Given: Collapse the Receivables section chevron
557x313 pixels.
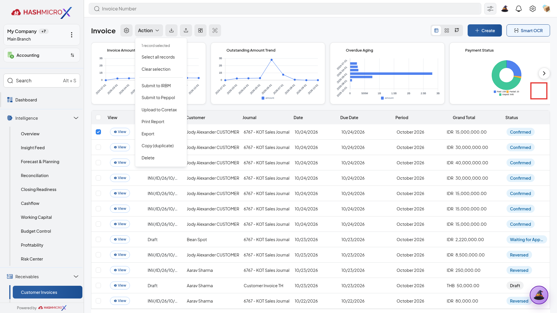Looking at the screenshot, I should point(76,276).
